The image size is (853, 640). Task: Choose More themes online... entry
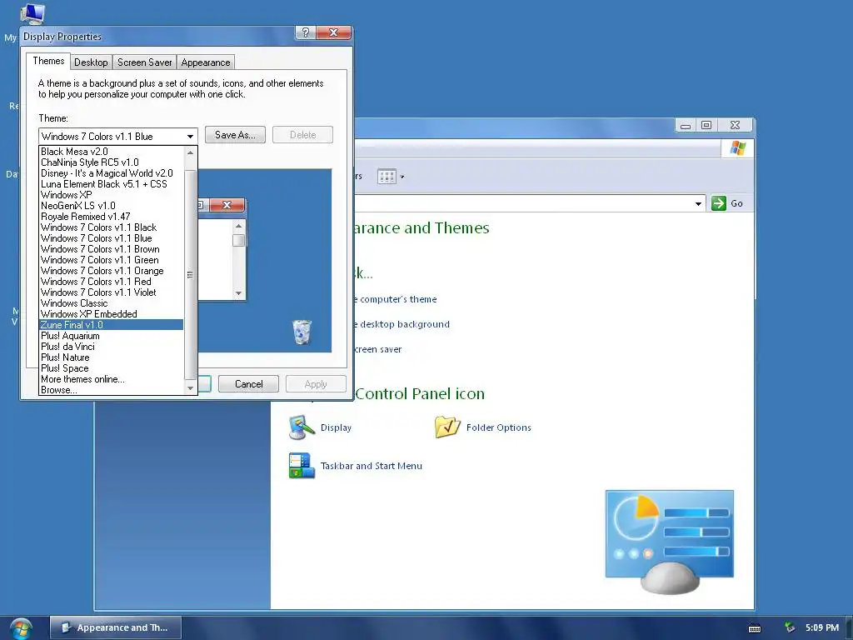click(x=112, y=379)
